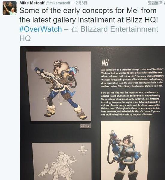Open the final Mei design artwork

tap(125, 151)
